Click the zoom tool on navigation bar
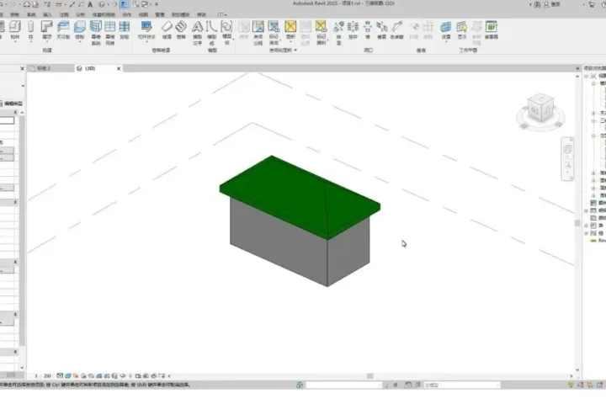Viewport: 606px width, 404px height. click(567, 165)
